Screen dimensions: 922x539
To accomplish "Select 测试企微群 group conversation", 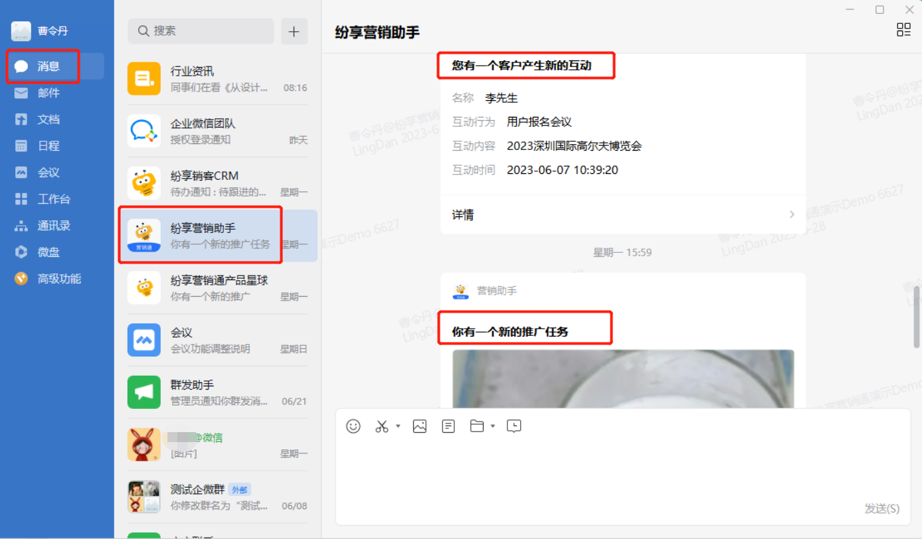I will coord(218,497).
